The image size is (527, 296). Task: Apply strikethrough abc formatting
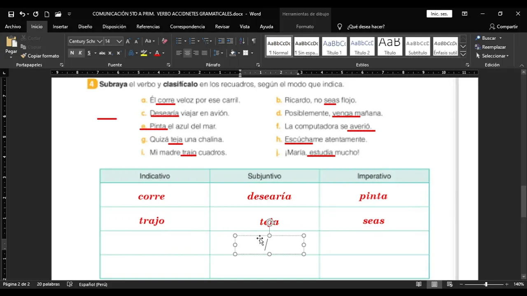pyautogui.click(x=102, y=53)
